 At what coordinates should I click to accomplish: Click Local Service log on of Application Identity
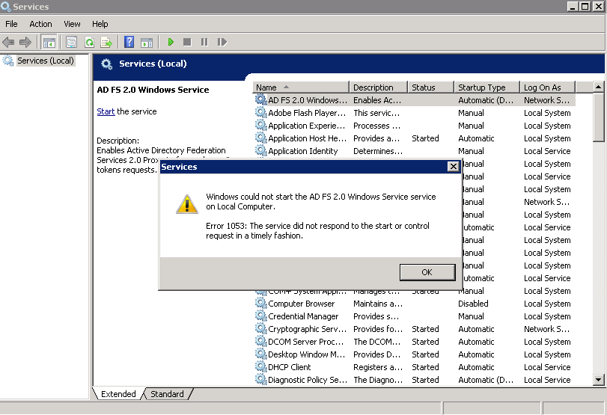[x=547, y=151]
